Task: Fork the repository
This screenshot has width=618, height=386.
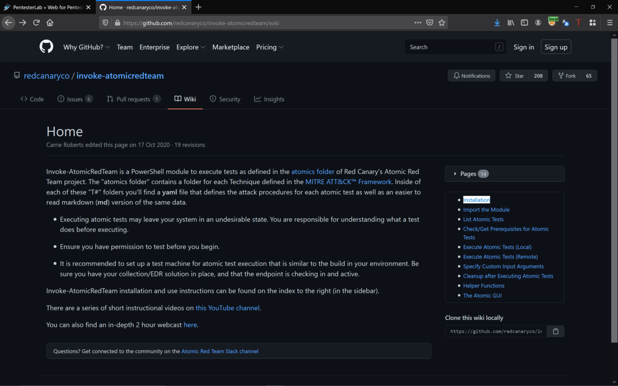Action: click(566, 76)
